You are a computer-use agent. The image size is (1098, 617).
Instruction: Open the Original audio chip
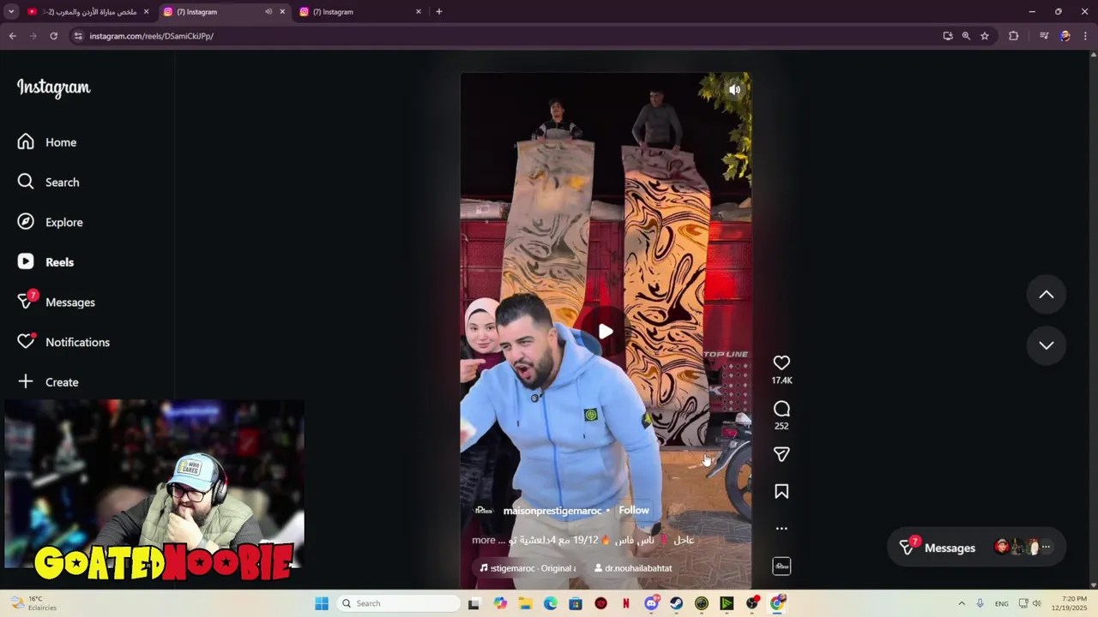[528, 568]
